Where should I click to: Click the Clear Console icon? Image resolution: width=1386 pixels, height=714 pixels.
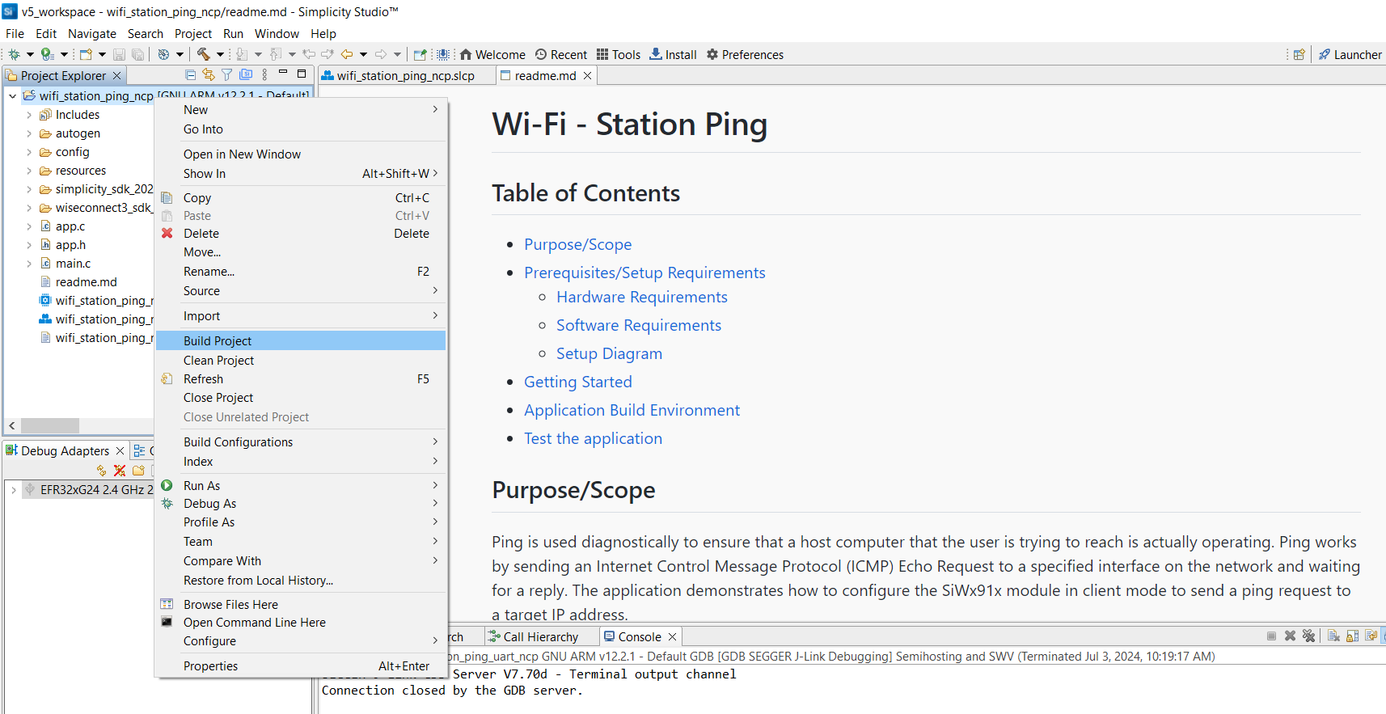coord(1333,636)
